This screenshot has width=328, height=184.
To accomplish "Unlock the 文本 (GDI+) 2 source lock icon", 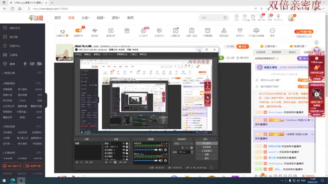I will tap(127, 147).
